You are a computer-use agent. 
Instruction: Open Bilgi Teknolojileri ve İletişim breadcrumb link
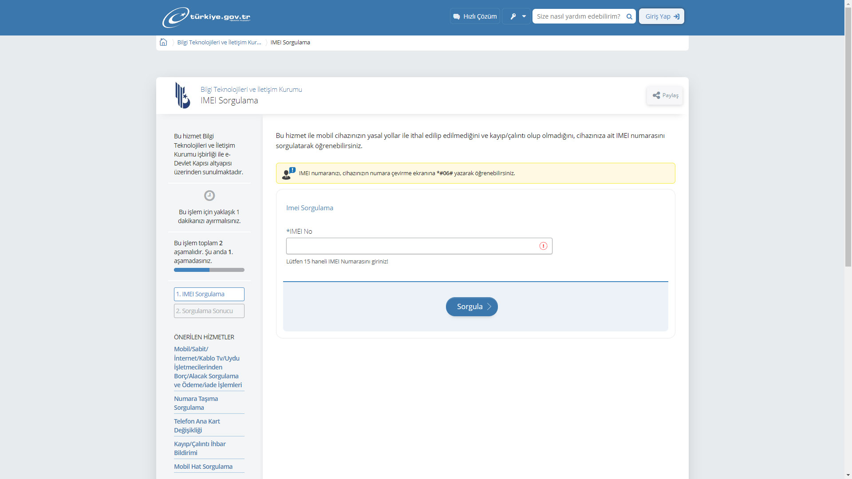[x=219, y=43]
